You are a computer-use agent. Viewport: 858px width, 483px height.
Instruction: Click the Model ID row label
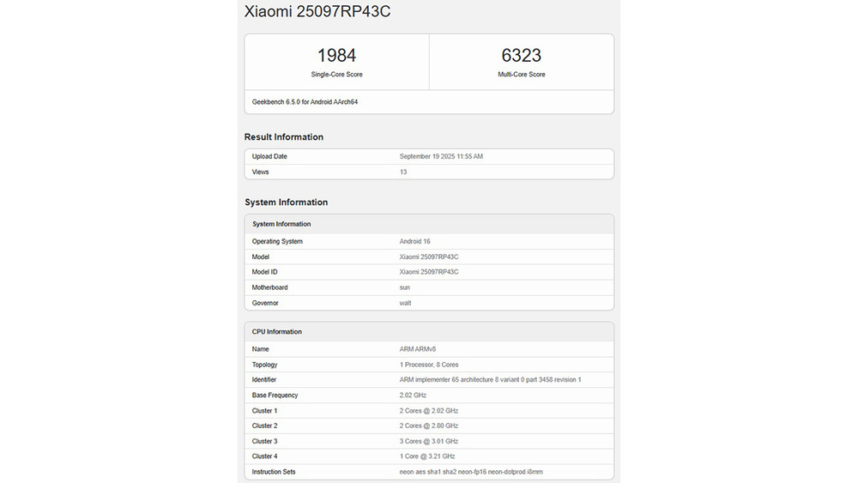tap(264, 272)
